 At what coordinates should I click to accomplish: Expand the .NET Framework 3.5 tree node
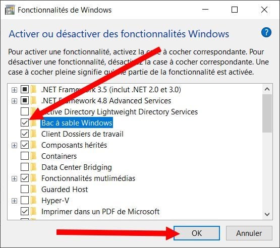pos(14,90)
